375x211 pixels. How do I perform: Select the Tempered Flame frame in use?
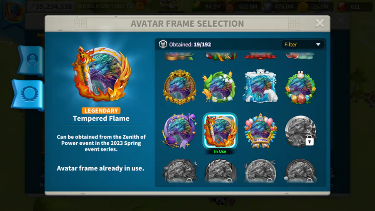220,131
